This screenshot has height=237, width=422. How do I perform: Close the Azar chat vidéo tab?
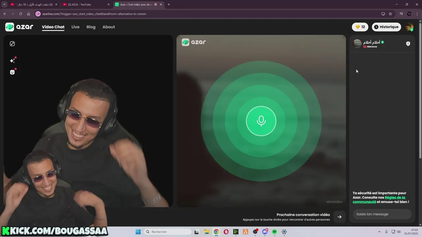tap(161, 5)
